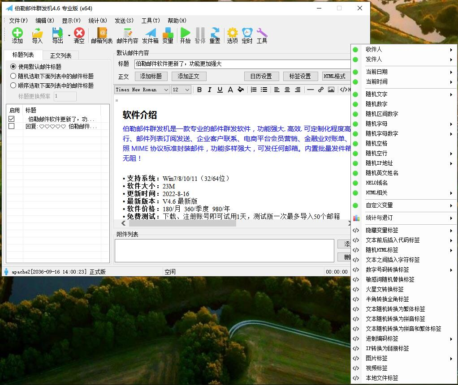
Task: Choose 随机英文姓名 from the variable menu
Action: coord(404,173)
